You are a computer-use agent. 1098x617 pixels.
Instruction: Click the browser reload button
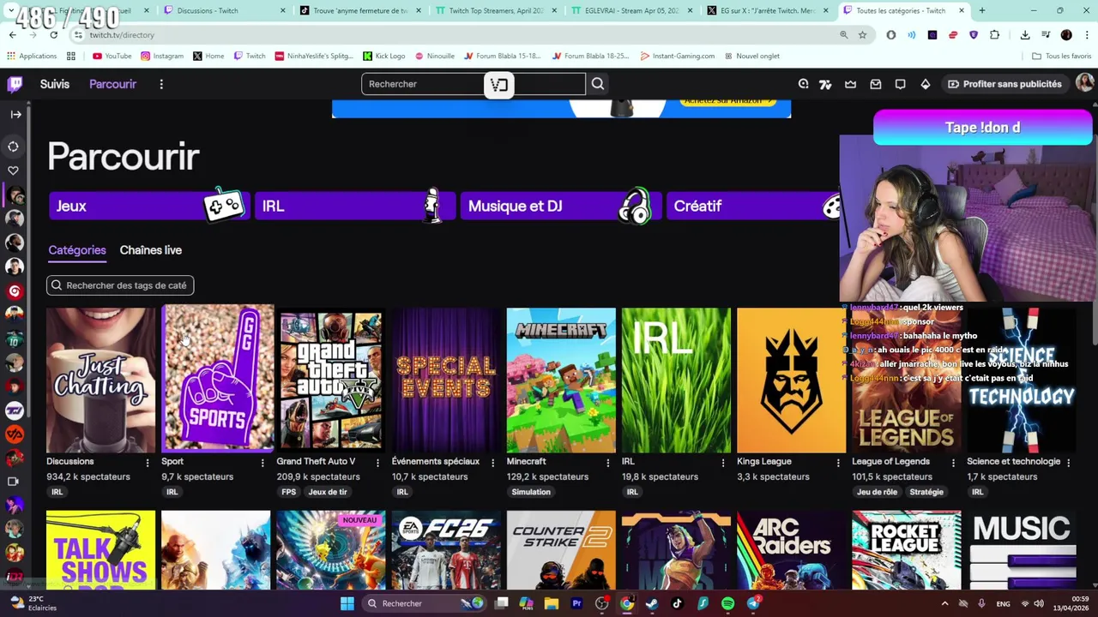tap(53, 35)
